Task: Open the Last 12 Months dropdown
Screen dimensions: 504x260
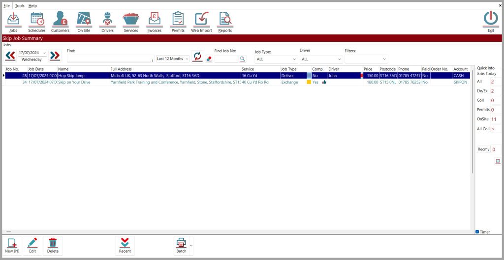Action: (x=187, y=59)
